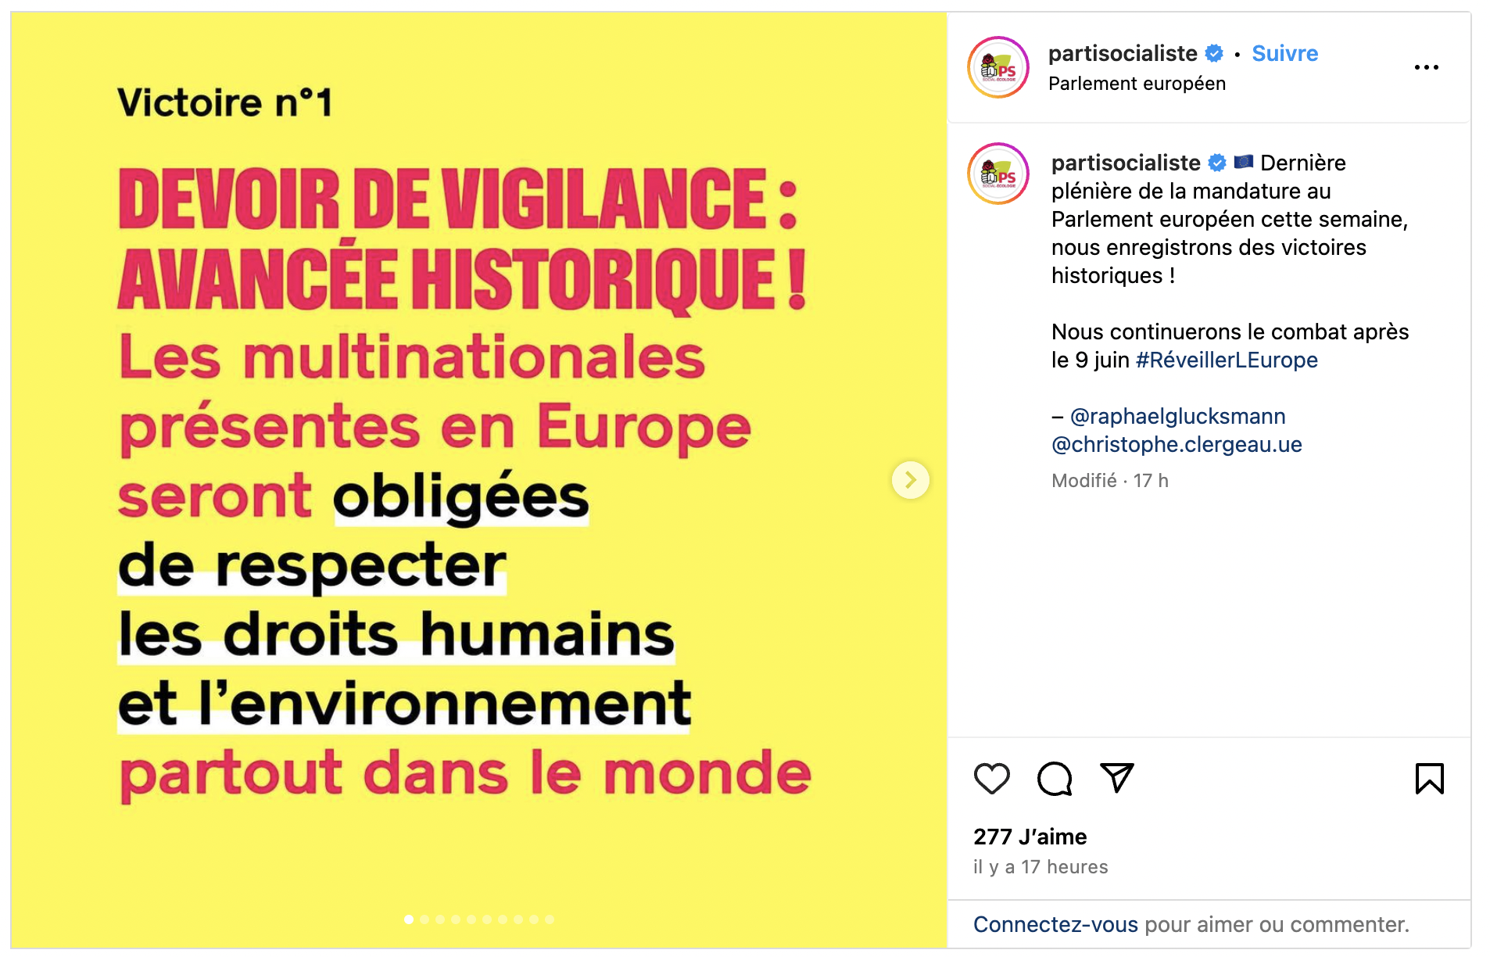Save the post with the bookmark icon
Image resolution: width=1490 pixels, height=957 pixels.
(x=1429, y=778)
